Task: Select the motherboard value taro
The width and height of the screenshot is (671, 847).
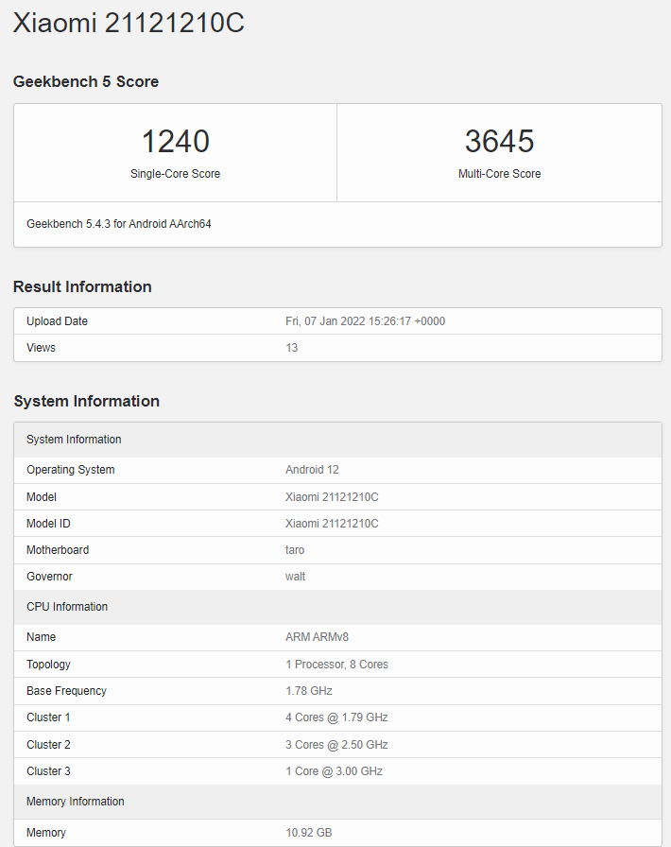Action: click(295, 550)
